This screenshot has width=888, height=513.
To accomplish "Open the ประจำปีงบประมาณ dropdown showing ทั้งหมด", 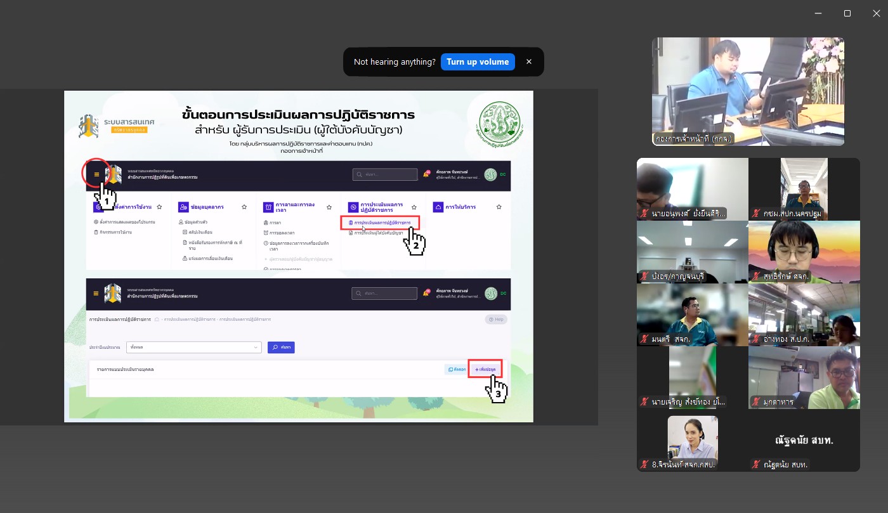I will coord(194,347).
